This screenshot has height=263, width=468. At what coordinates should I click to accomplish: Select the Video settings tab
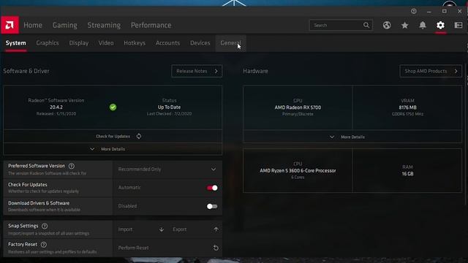click(x=106, y=43)
